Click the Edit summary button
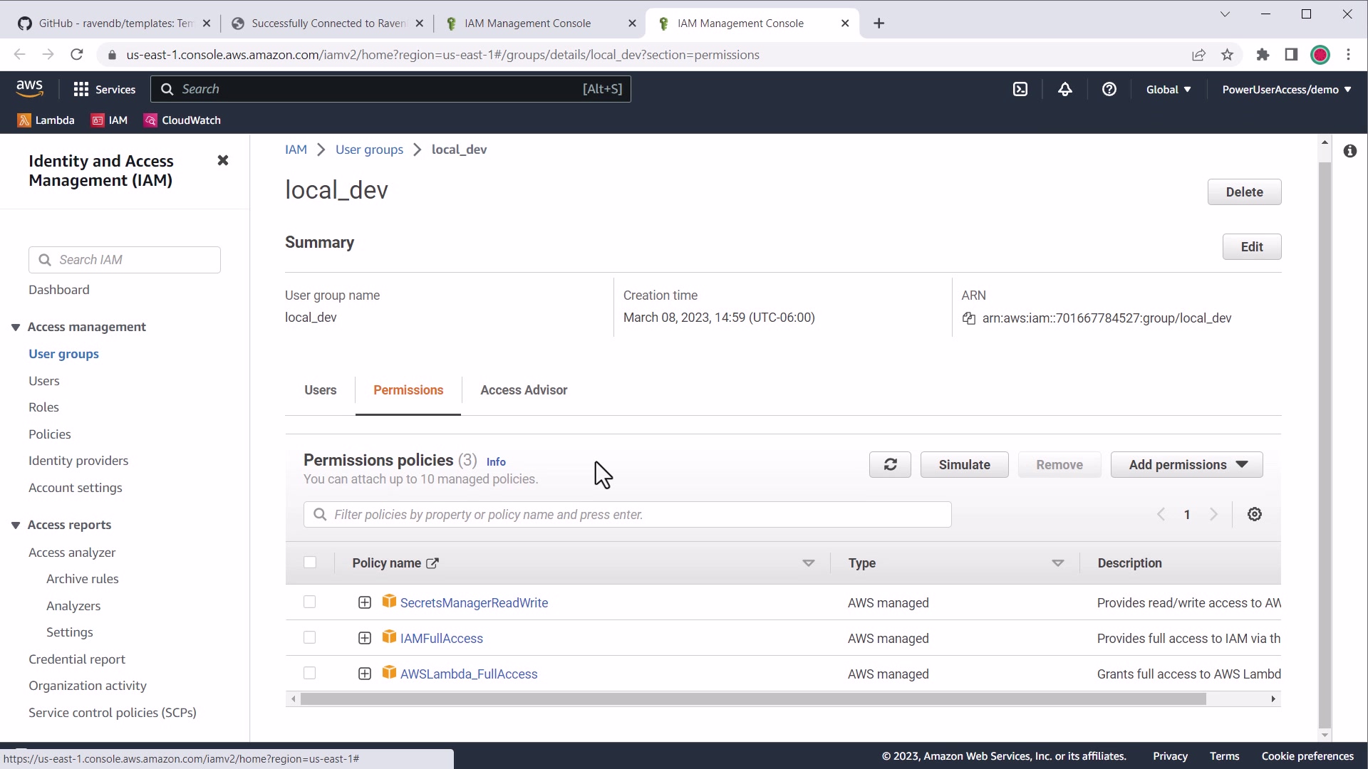This screenshot has width=1368, height=769. (1252, 247)
